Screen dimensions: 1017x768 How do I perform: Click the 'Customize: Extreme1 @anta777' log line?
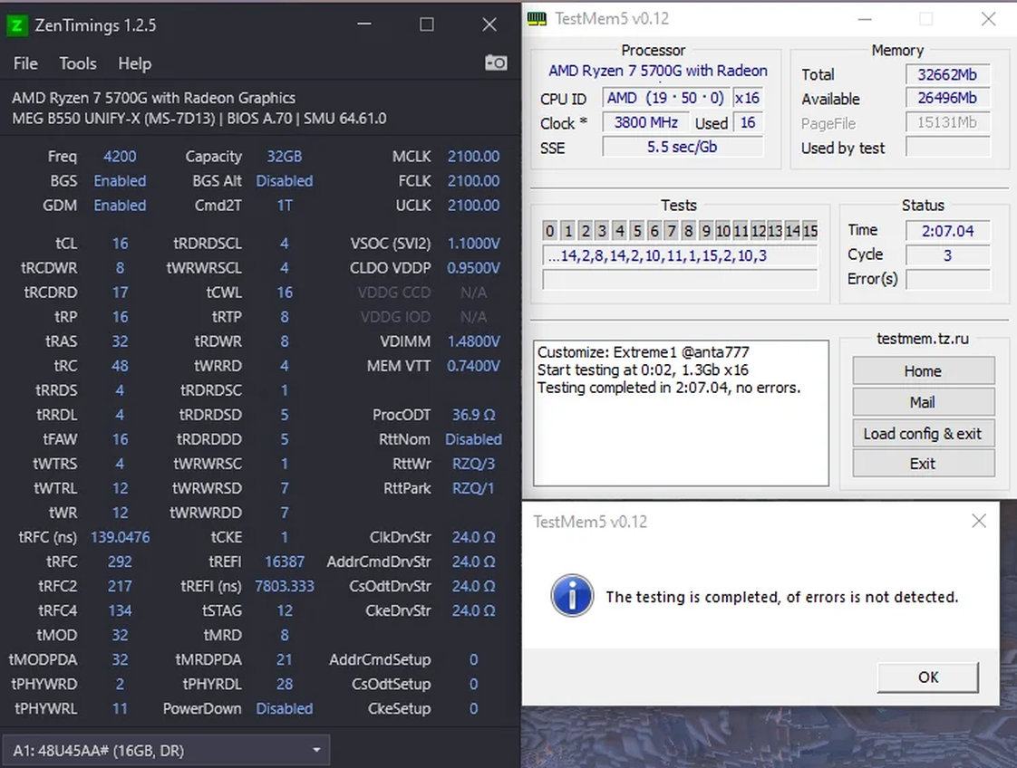click(643, 352)
